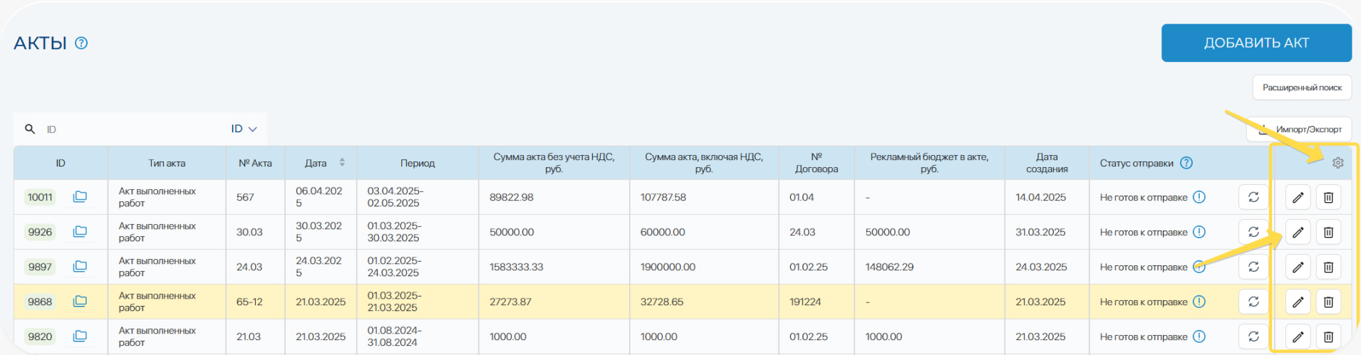Image resolution: width=1361 pixels, height=355 pixels.
Task: Refresh send status for act 10011
Action: click(1253, 198)
